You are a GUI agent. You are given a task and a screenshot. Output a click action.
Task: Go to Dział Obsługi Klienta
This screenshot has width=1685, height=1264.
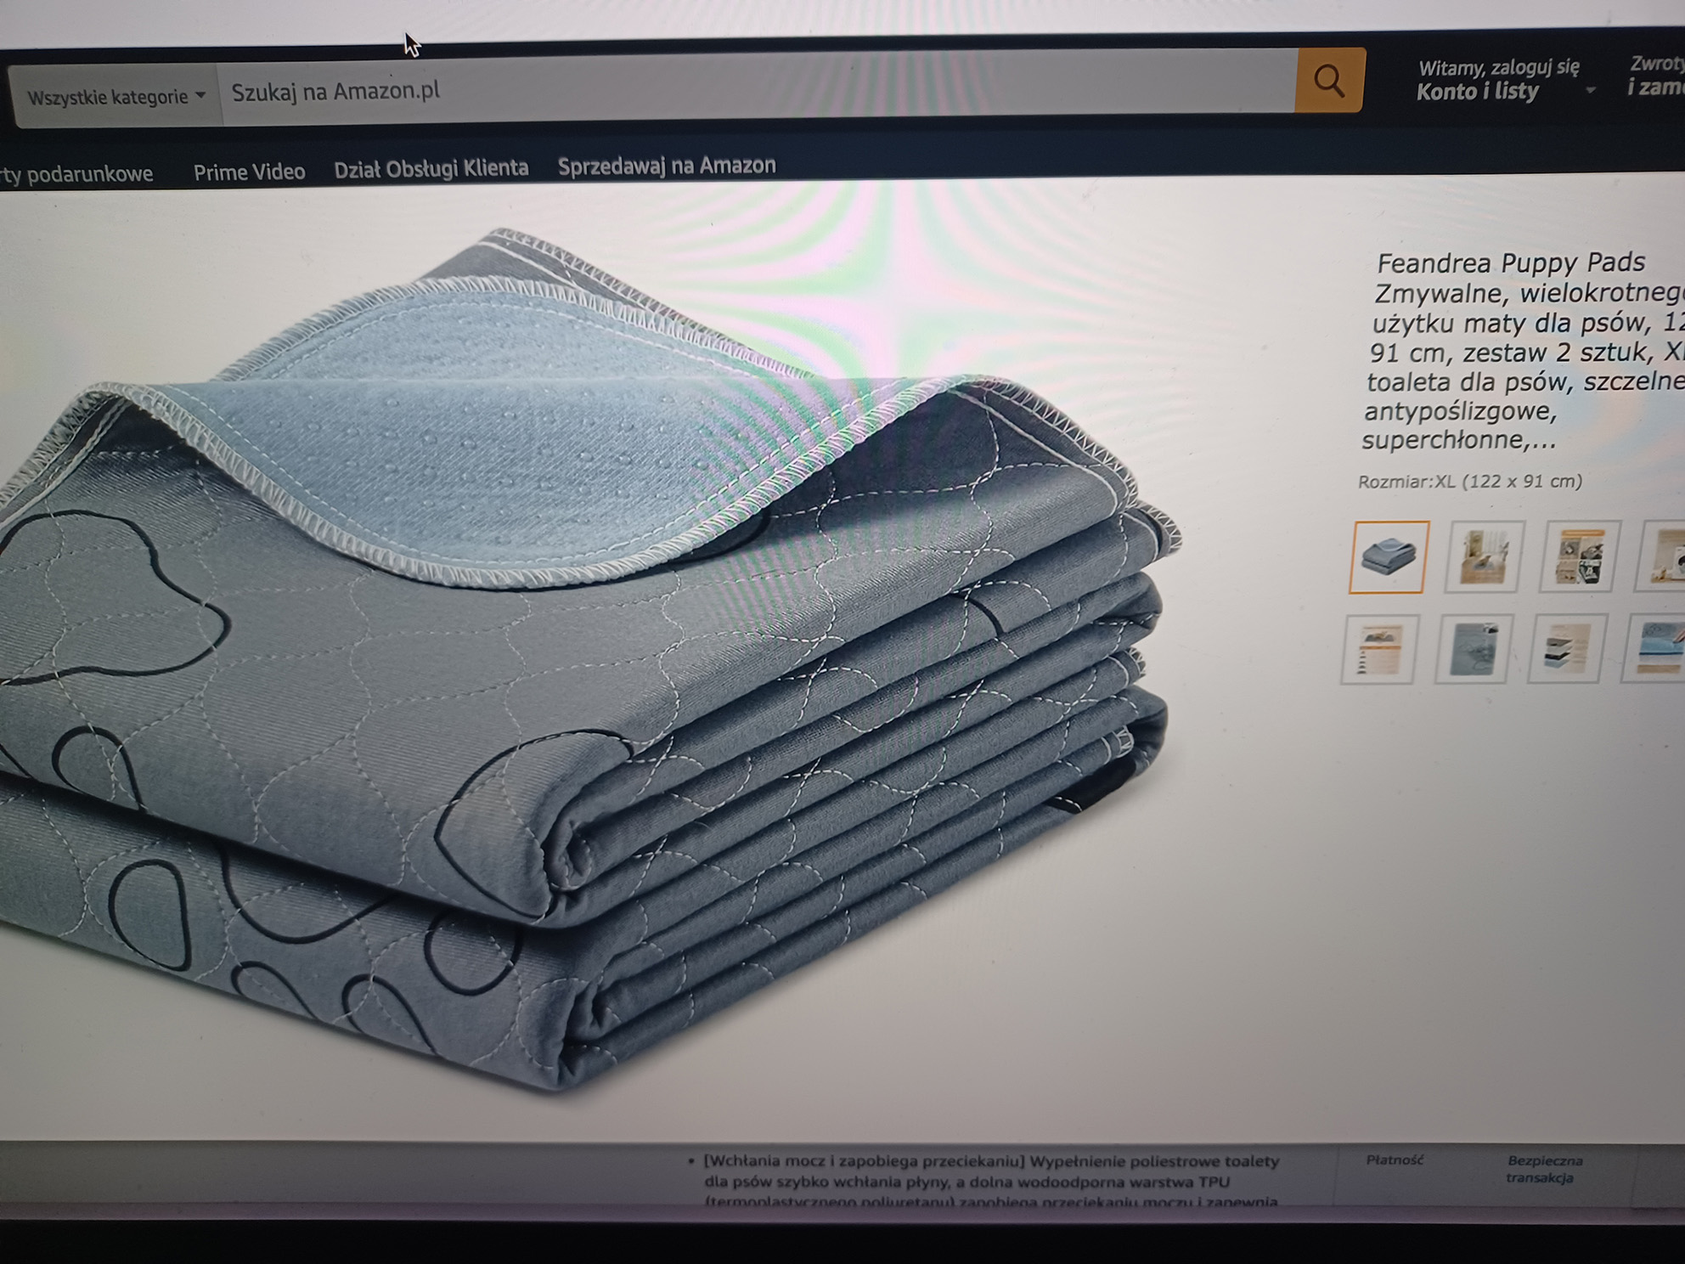tap(431, 168)
